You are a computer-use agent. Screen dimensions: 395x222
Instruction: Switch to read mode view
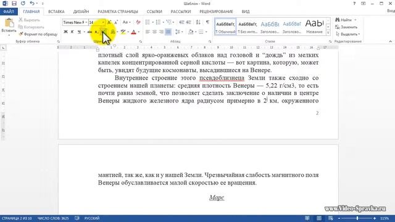[x=307, y=218]
